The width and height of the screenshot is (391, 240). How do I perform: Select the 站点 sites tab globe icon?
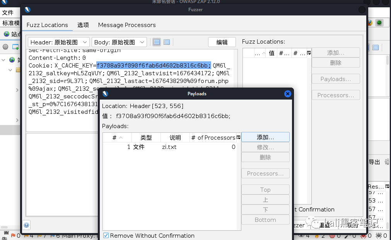click(x=7, y=34)
